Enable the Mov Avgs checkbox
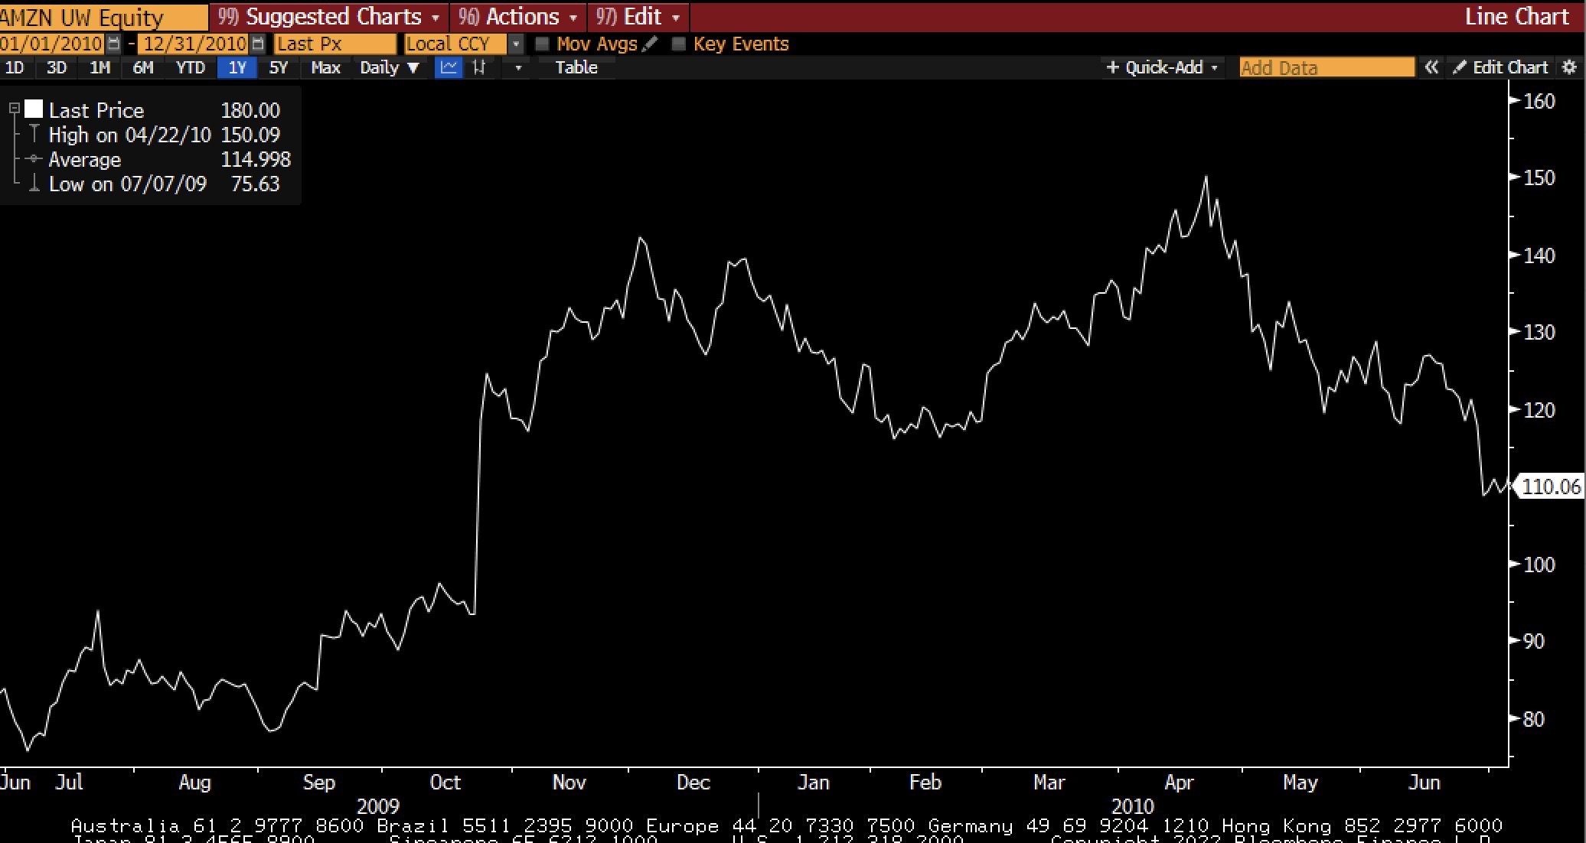 [x=543, y=44]
